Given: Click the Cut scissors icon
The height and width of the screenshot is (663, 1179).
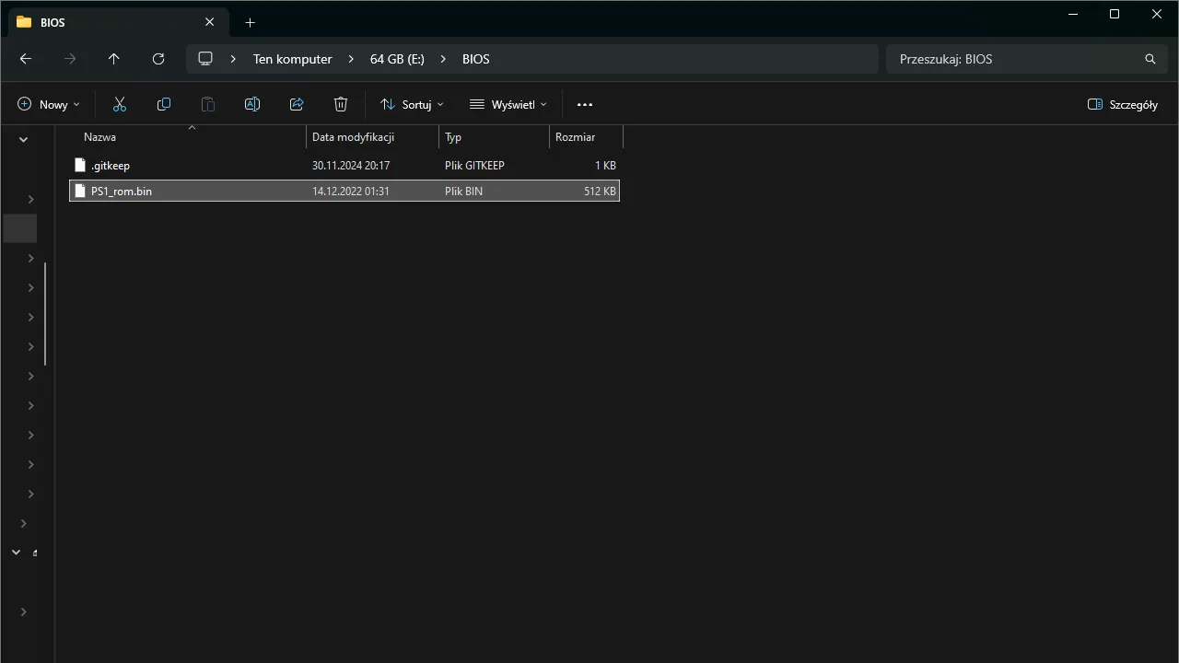Looking at the screenshot, I should 120,104.
